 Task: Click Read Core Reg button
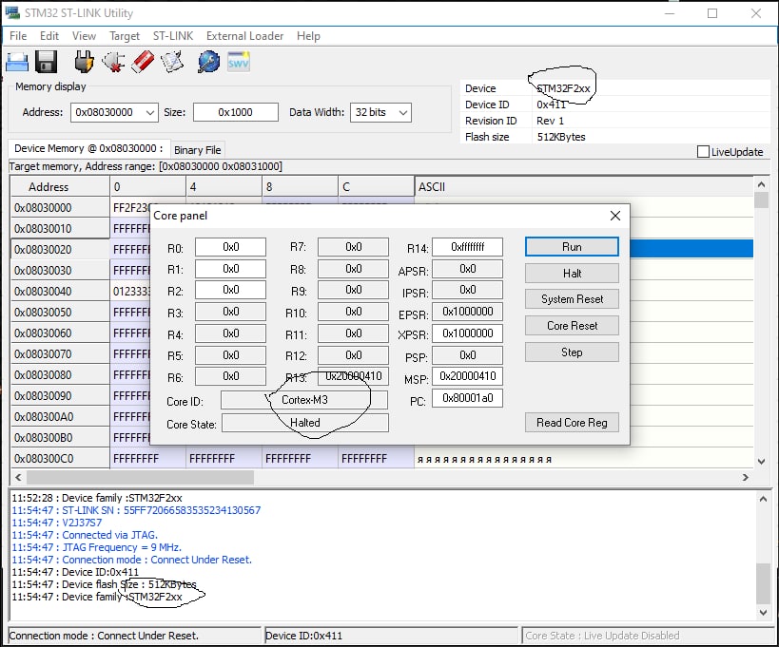pyautogui.click(x=572, y=422)
